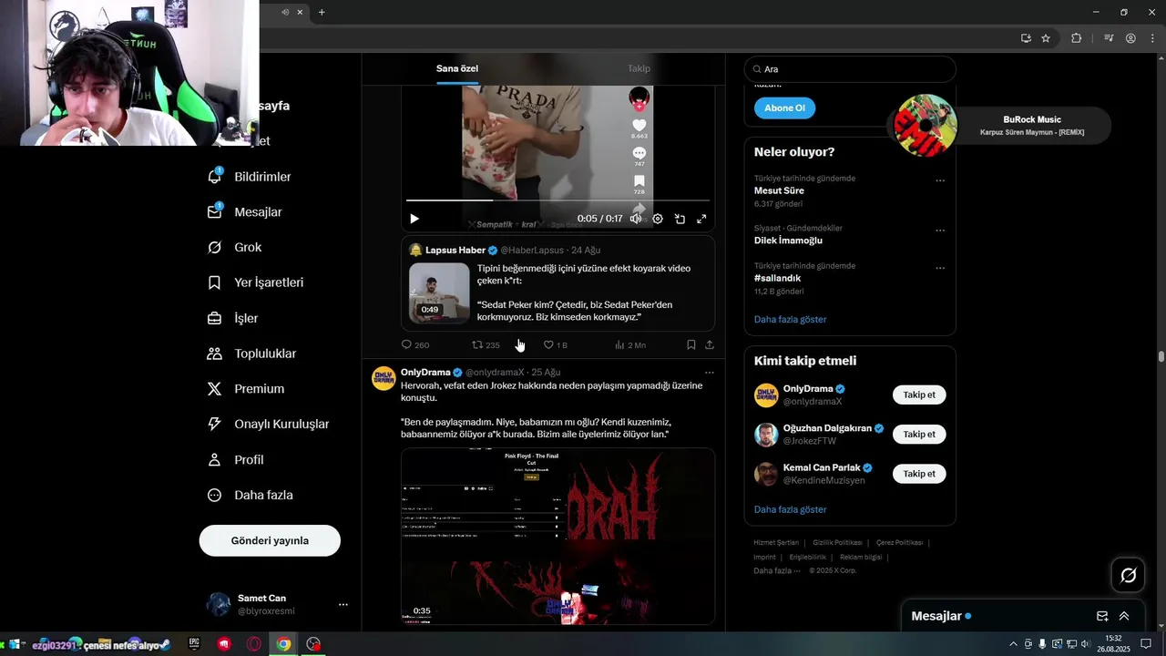1166x656 pixels.
Task: Open account menu dots next to Samet Can
Action: point(343,604)
